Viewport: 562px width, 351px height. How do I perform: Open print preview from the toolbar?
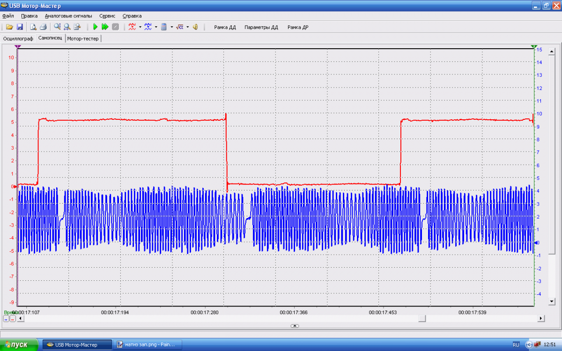coord(33,27)
